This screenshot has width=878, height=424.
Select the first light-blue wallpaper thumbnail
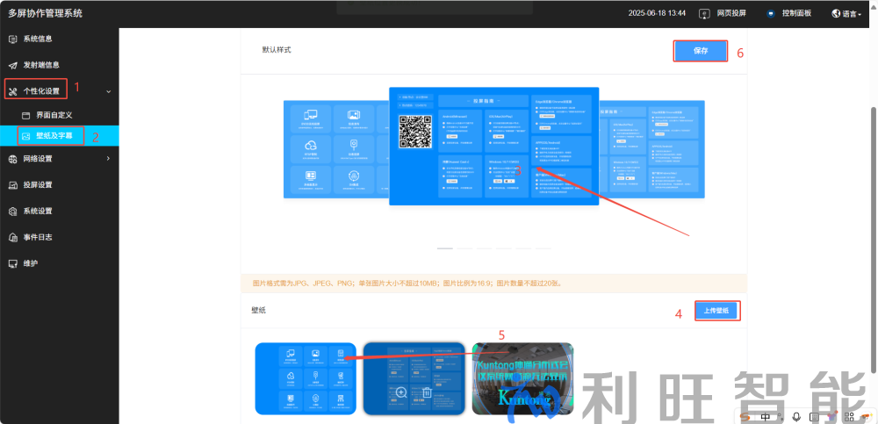tap(306, 378)
